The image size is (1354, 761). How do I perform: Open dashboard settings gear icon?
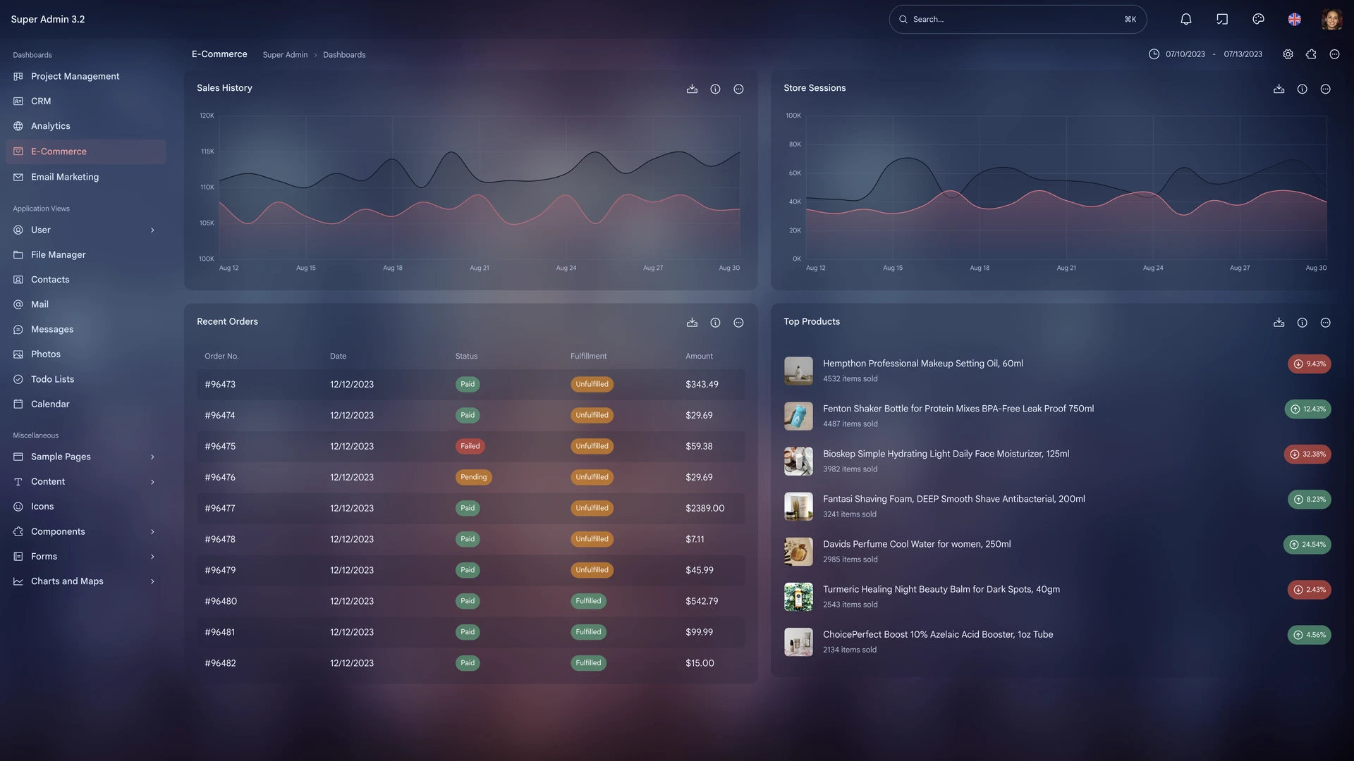tap(1288, 54)
